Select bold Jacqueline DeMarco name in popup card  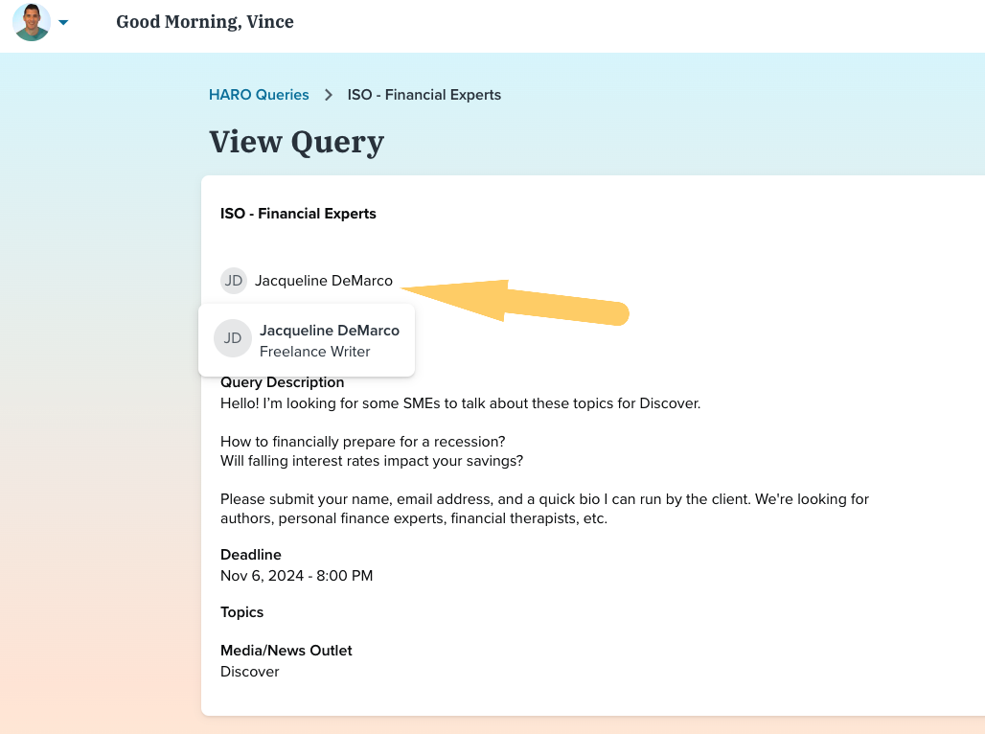coord(329,331)
